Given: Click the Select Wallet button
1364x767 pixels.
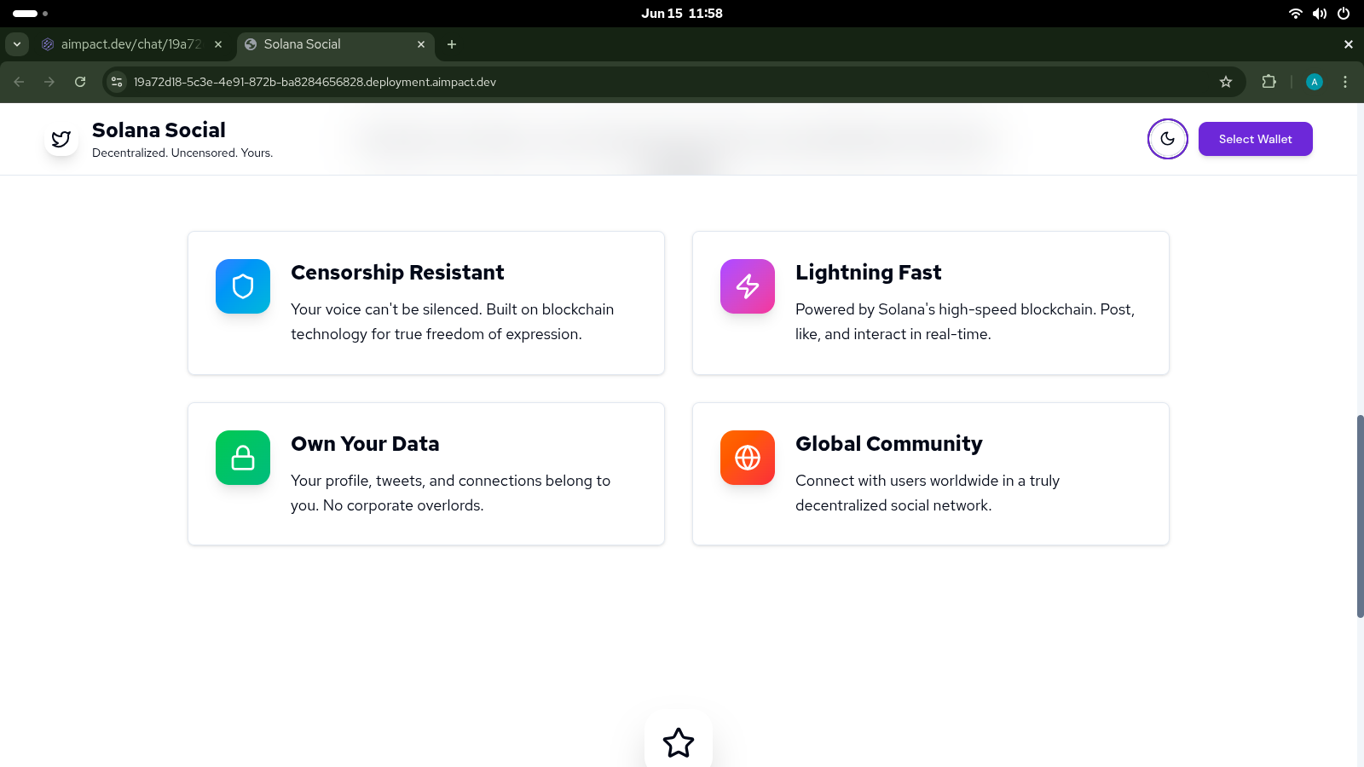Looking at the screenshot, I should pos(1256,139).
